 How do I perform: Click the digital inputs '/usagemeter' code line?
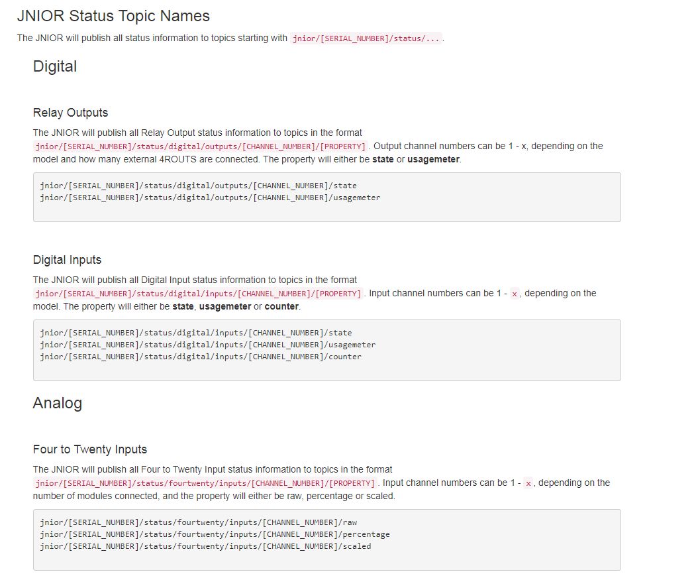pos(208,345)
